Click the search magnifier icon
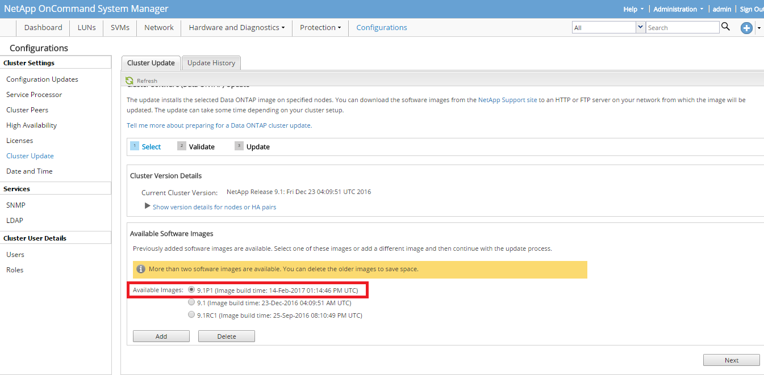The image size is (764, 375). coord(725,27)
